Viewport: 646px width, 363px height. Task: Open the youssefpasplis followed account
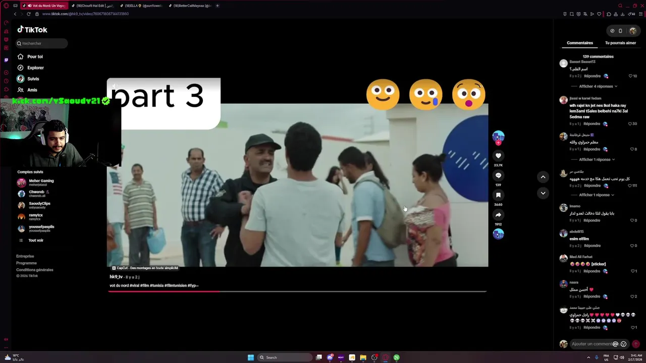(36, 228)
